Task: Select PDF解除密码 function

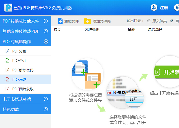Action: pos(26,70)
